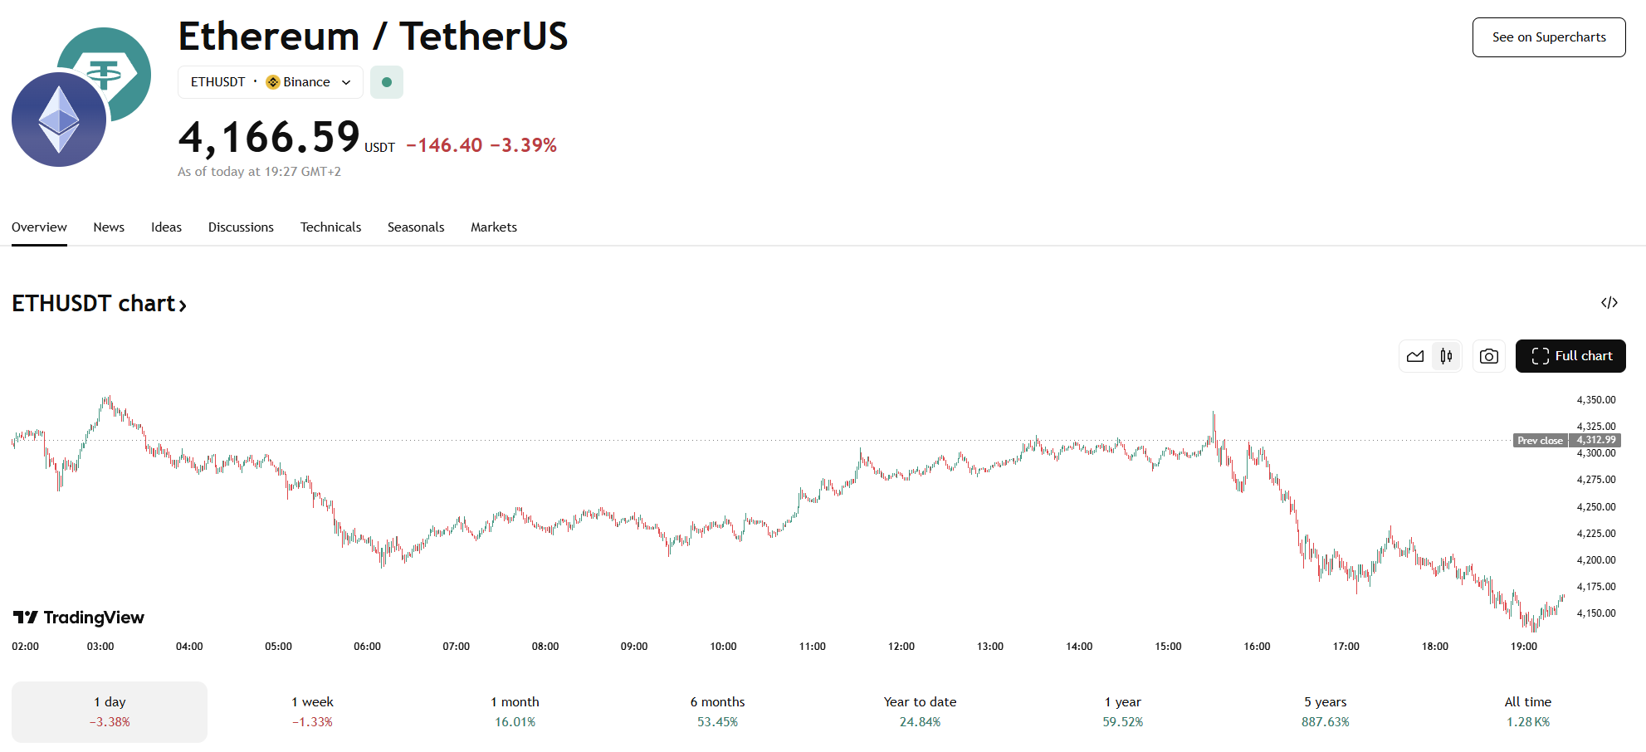Open the Full chart view
The width and height of the screenshot is (1646, 752).
(1570, 356)
